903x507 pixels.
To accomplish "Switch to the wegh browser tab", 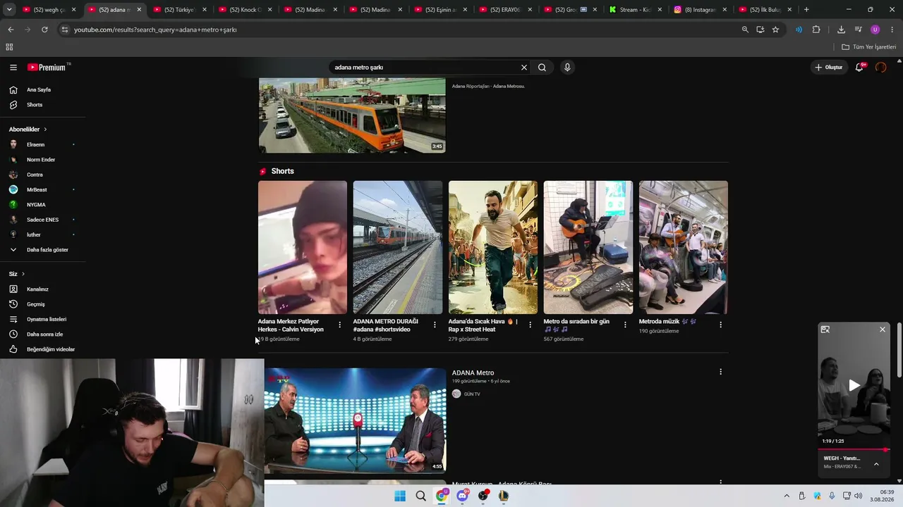I will [49, 10].
